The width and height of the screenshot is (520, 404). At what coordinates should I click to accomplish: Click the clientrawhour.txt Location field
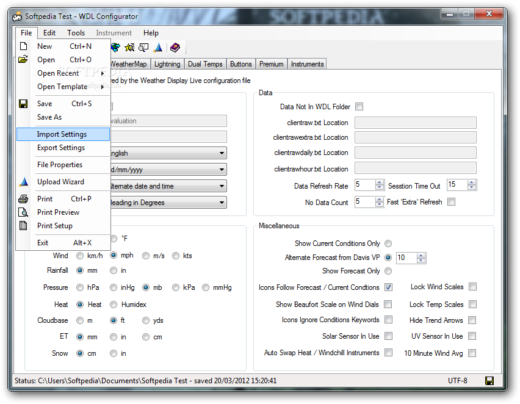415,168
